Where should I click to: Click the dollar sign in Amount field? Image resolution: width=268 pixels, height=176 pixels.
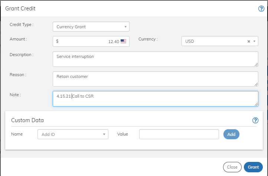pos(57,41)
